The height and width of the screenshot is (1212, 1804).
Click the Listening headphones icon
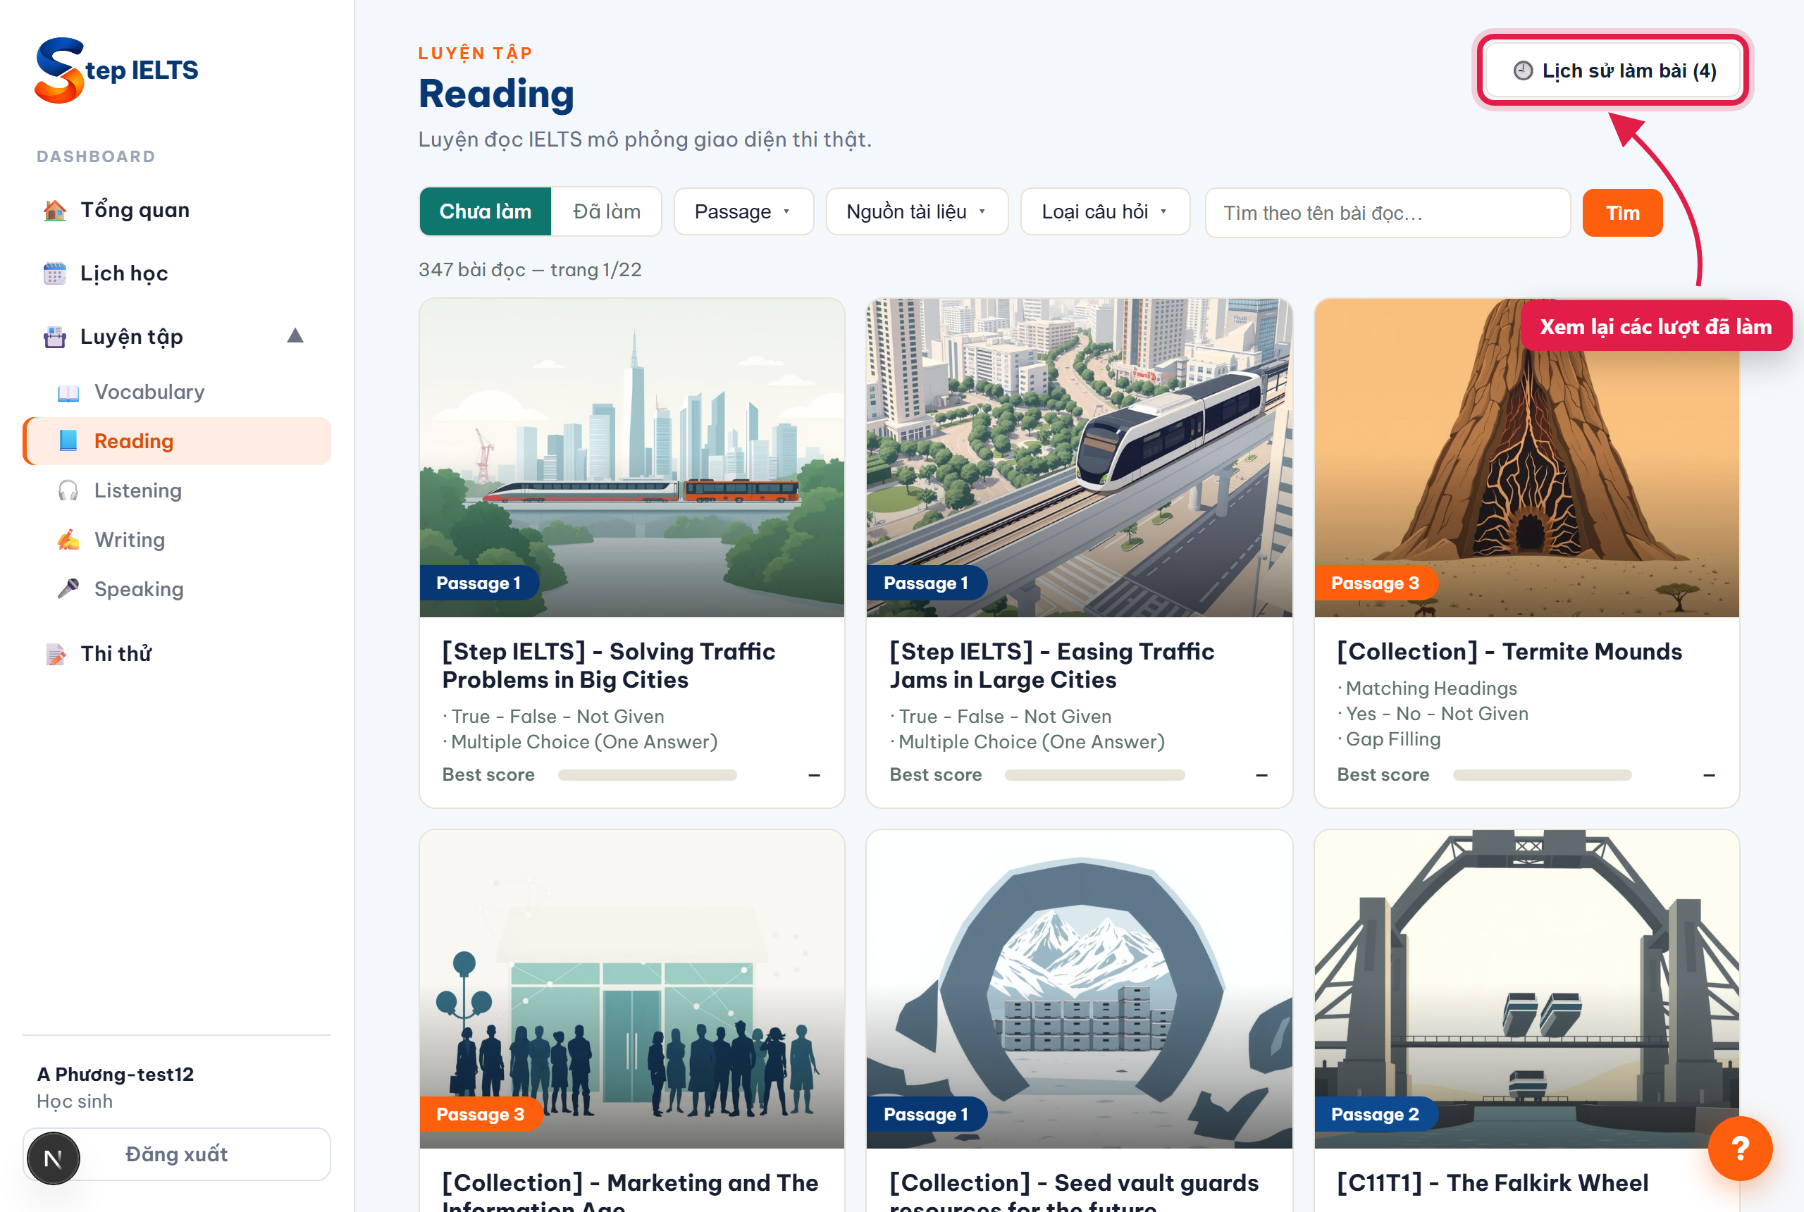point(68,491)
